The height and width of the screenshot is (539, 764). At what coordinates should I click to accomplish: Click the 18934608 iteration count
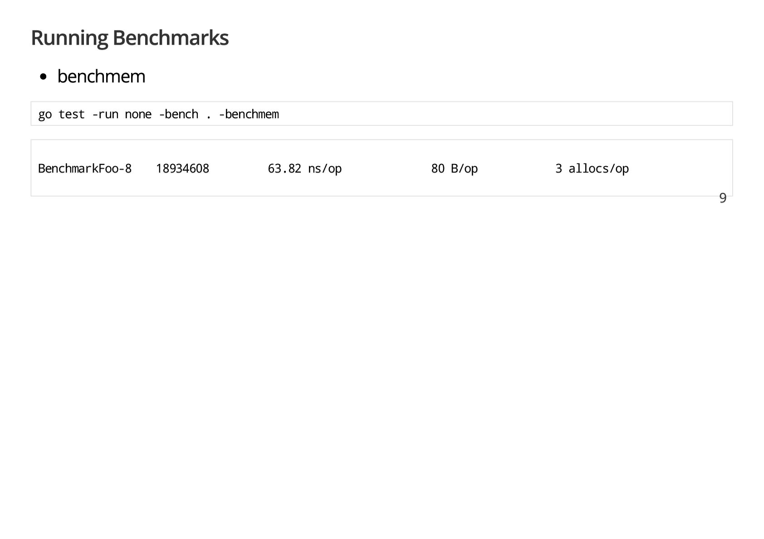coord(182,168)
